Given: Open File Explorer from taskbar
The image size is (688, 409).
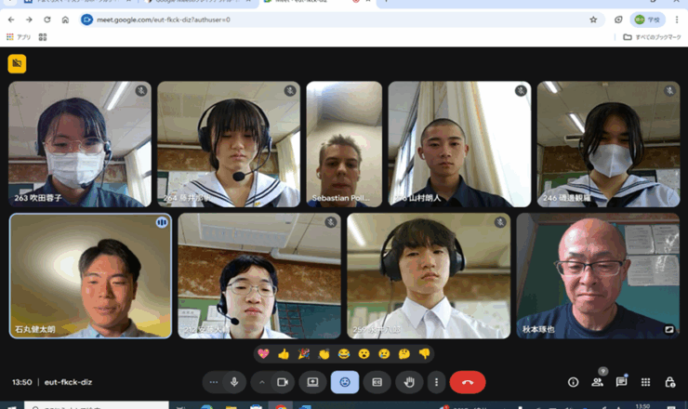Looking at the screenshot, I should (232, 406).
